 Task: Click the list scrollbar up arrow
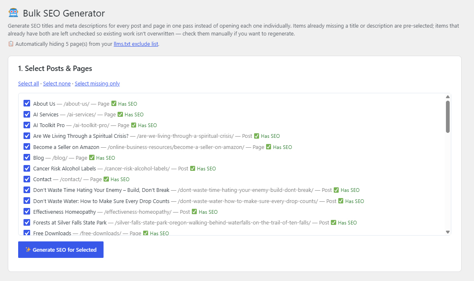(448, 97)
